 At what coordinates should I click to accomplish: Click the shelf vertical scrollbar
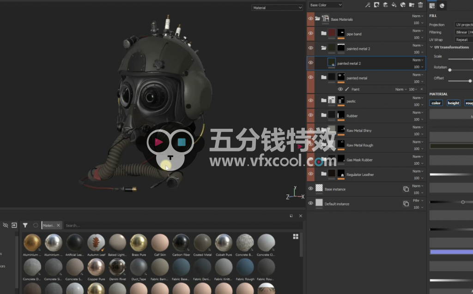coord(301,244)
